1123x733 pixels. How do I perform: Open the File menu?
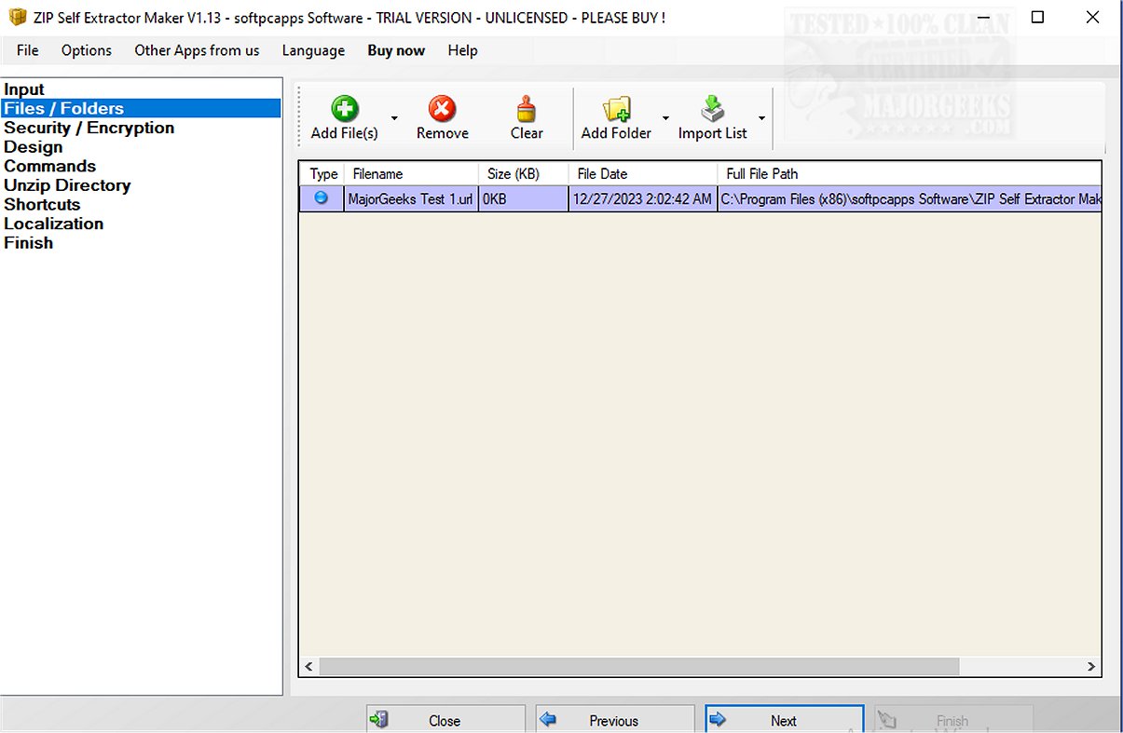click(x=28, y=50)
